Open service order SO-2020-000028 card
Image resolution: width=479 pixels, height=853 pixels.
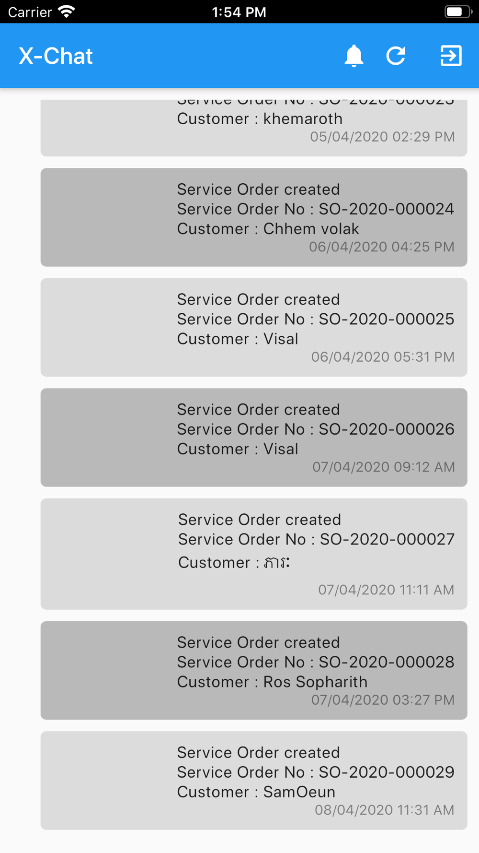(254, 670)
